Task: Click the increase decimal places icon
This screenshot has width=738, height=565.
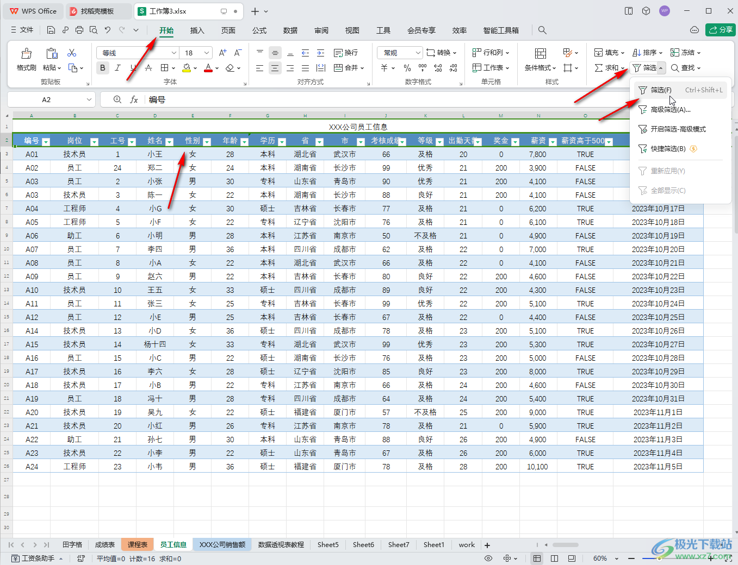Action: [x=438, y=68]
